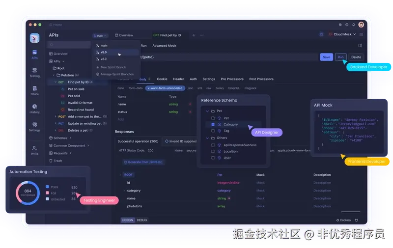Open the APIs section in the sidebar
Viewport: 393px width, 248px height.
[34, 55]
